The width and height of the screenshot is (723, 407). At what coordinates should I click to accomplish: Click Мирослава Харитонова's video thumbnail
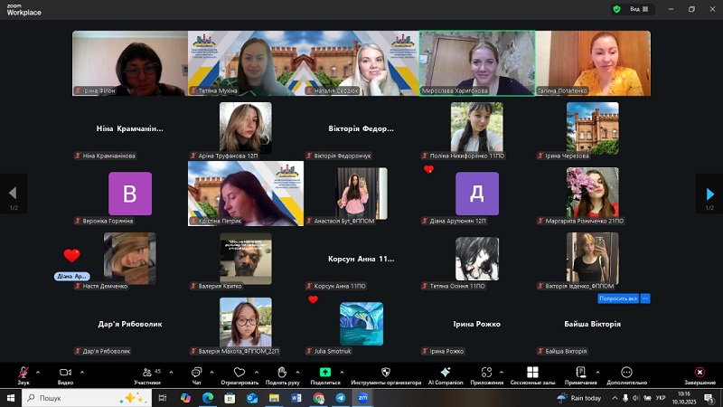click(476, 62)
